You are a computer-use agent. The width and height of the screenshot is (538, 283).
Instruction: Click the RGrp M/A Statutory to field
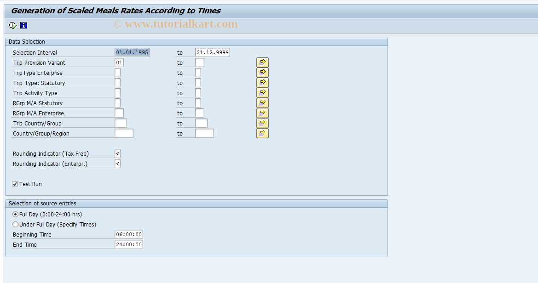coord(198,103)
